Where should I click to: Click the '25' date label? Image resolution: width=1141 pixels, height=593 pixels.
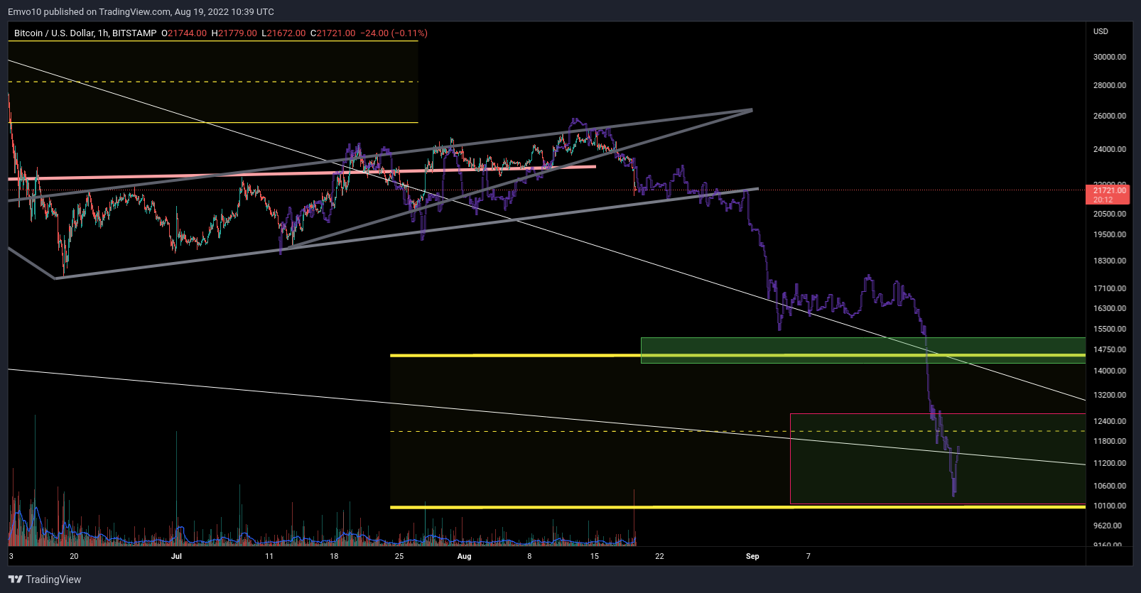(x=399, y=556)
